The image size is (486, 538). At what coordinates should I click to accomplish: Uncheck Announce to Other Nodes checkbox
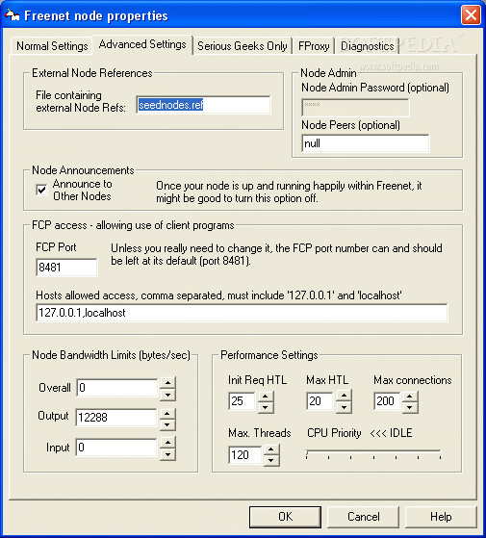tap(41, 190)
